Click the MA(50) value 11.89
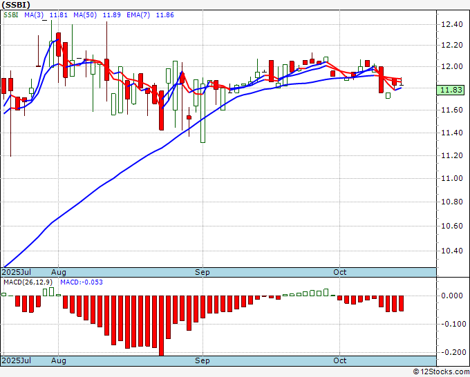The width and height of the screenshot is (470, 377). 112,15
